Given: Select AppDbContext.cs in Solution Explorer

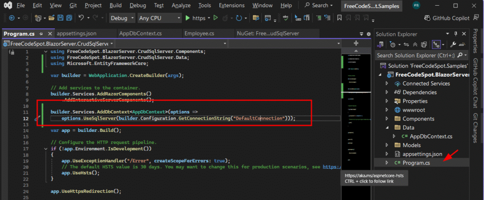Looking at the screenshot, I should [x=431, y=137].
